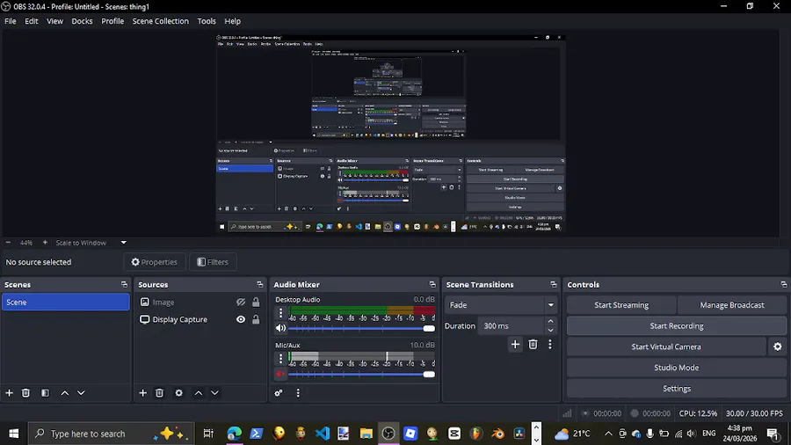Add a new source with the plus icon
791x445 pixels.
(142, 392)
